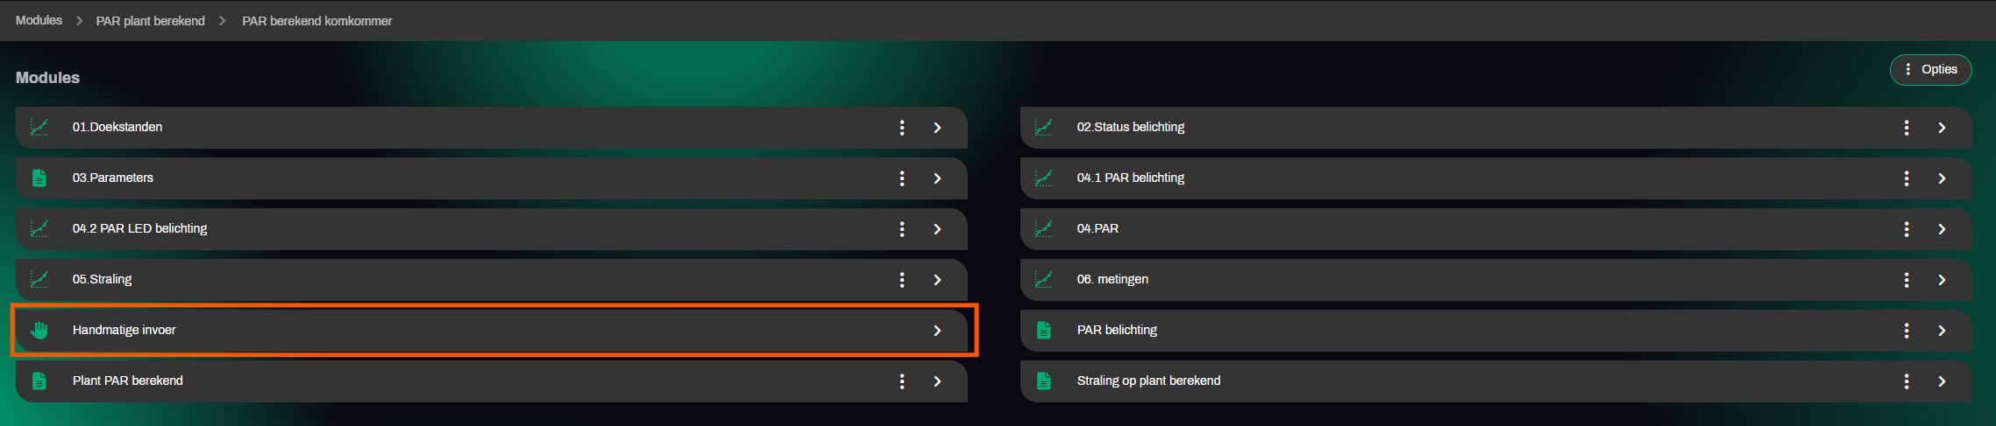Click the chart icon beside 01.Doekstanden
Screen dimensions: 1996x426
pyautogui.click(x=39, y=128)
